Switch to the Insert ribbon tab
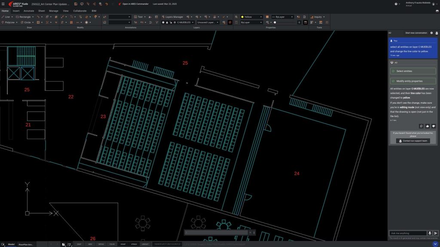This screenshot has width=440, height=247. coord(16,11)
